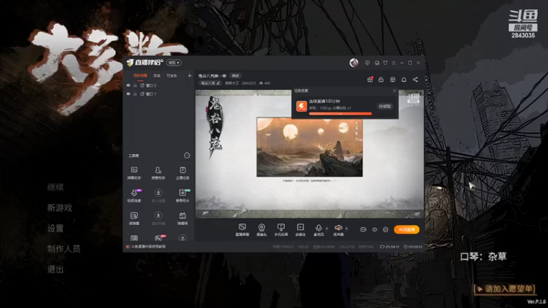
Task: Edit the 鬼谷八荒 category tag
Action: [210, 83]
